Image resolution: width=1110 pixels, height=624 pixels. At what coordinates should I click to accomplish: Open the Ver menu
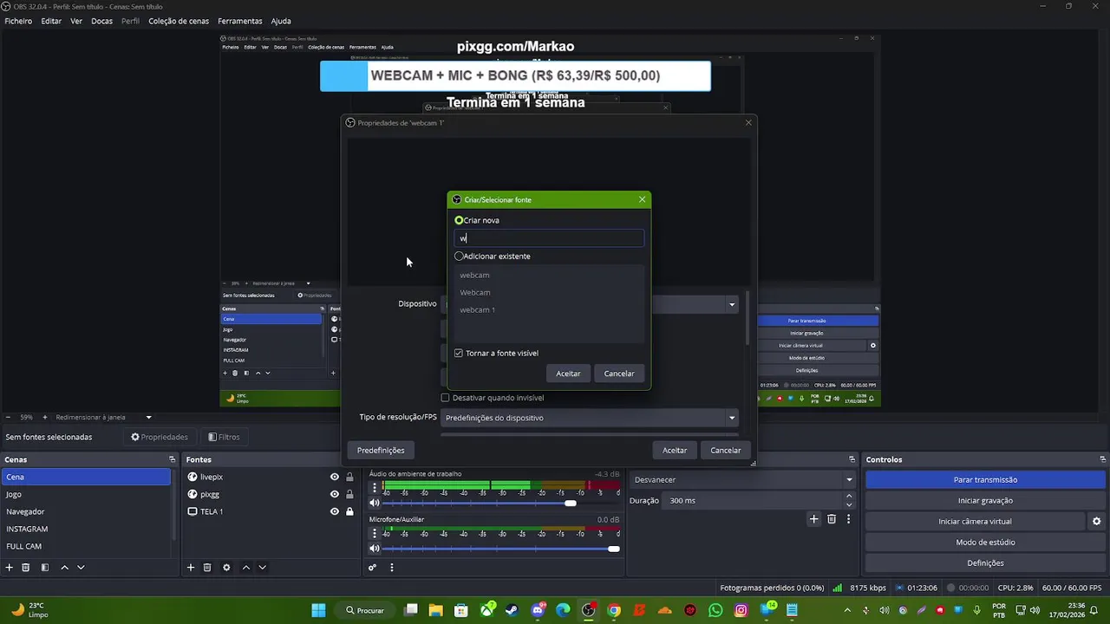(76, 21)
